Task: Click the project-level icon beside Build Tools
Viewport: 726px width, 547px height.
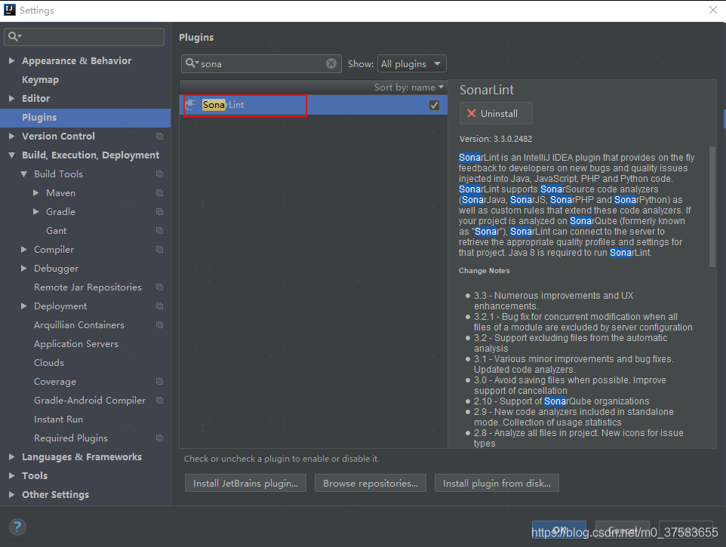Action: tap(159, 174)
